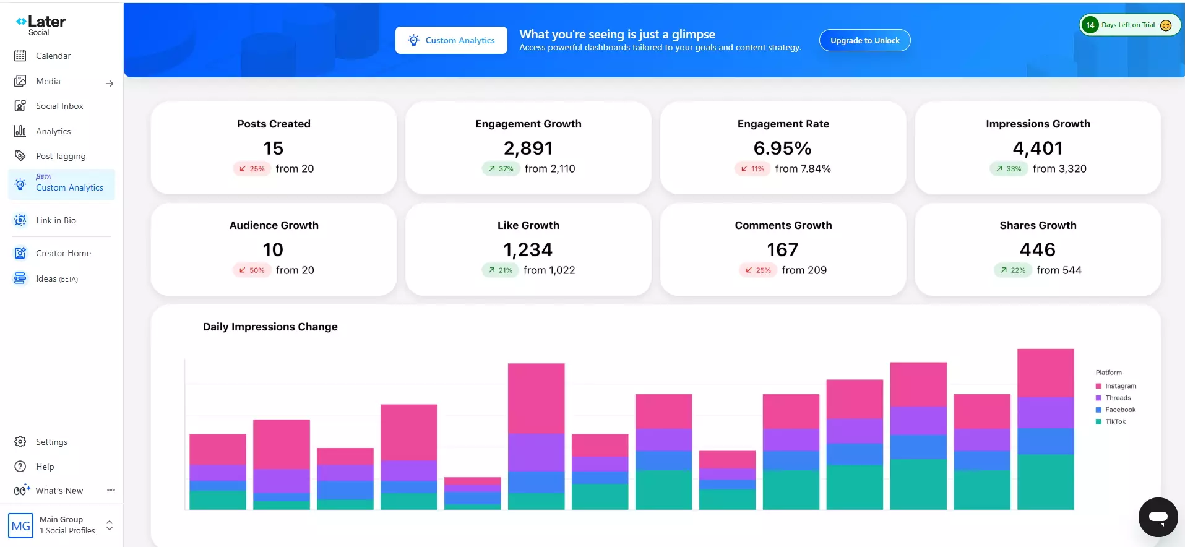This screenshot has width=1185, height=547.
Task: Click the 37% increase badge under Engagement Growth
Action: pyautogui.click(x=501, y=169)
